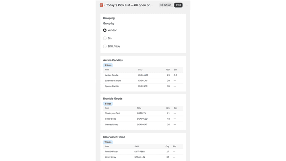This screenshot has height=161, width=286.
Task: Select the Bin grouping radio button
Action: pyautogui.click(x=105, y=38)
